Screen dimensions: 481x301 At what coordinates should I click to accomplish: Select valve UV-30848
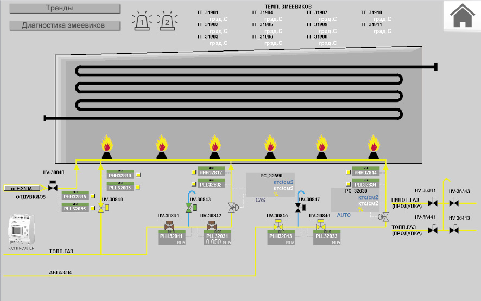click(53, 185)
